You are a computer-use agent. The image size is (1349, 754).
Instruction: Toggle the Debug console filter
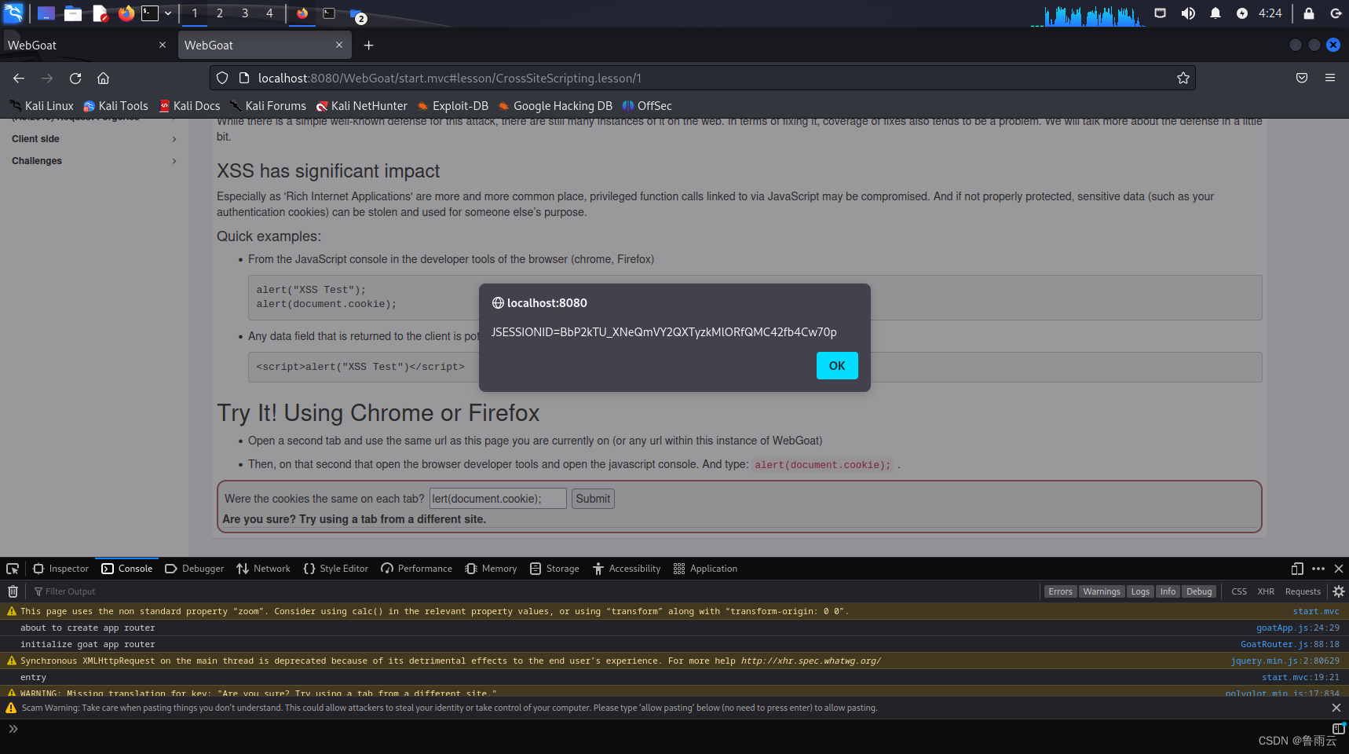pyautogui.click(x=1199, y=591)
